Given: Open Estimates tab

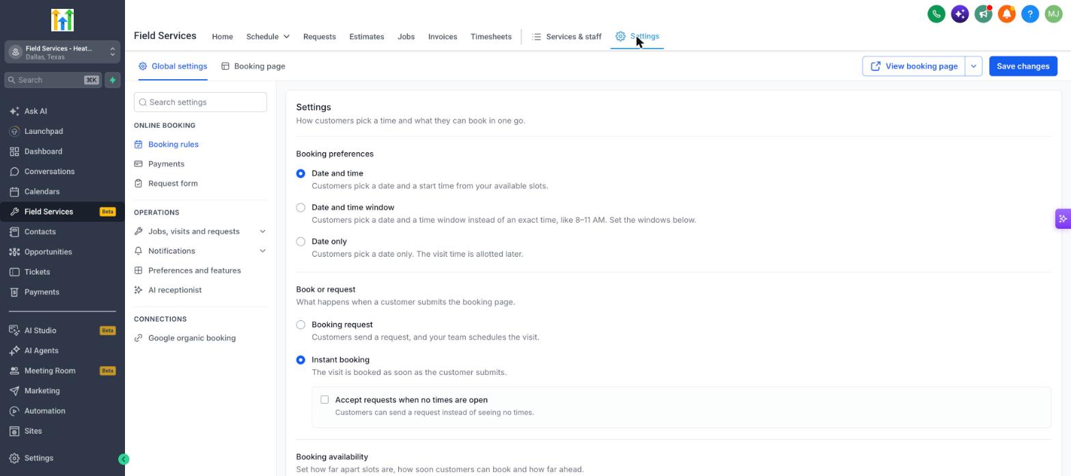Looking at the screenshot, I should (x=366, y=36).
